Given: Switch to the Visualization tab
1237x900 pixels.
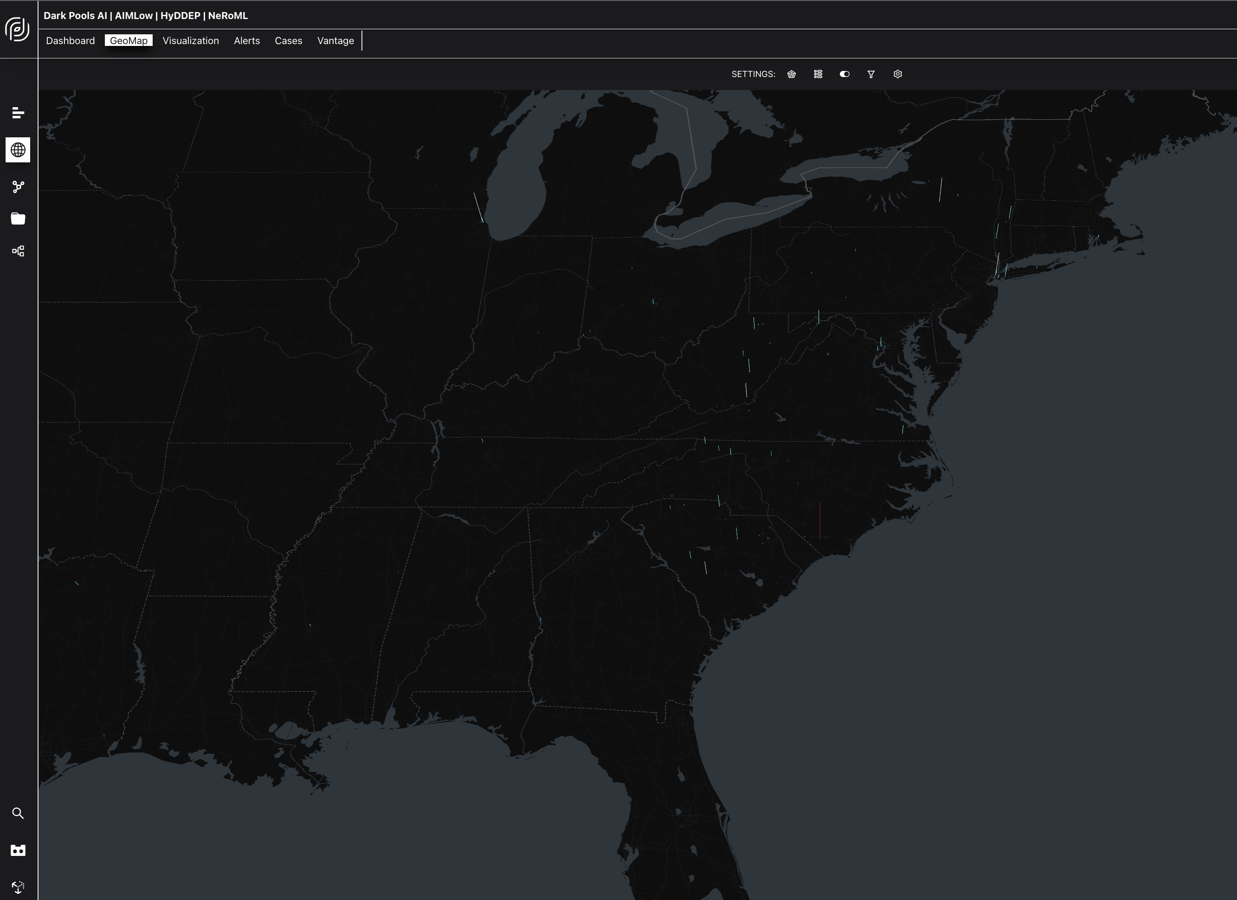Looking at the screenshot, I should (191, 41).
